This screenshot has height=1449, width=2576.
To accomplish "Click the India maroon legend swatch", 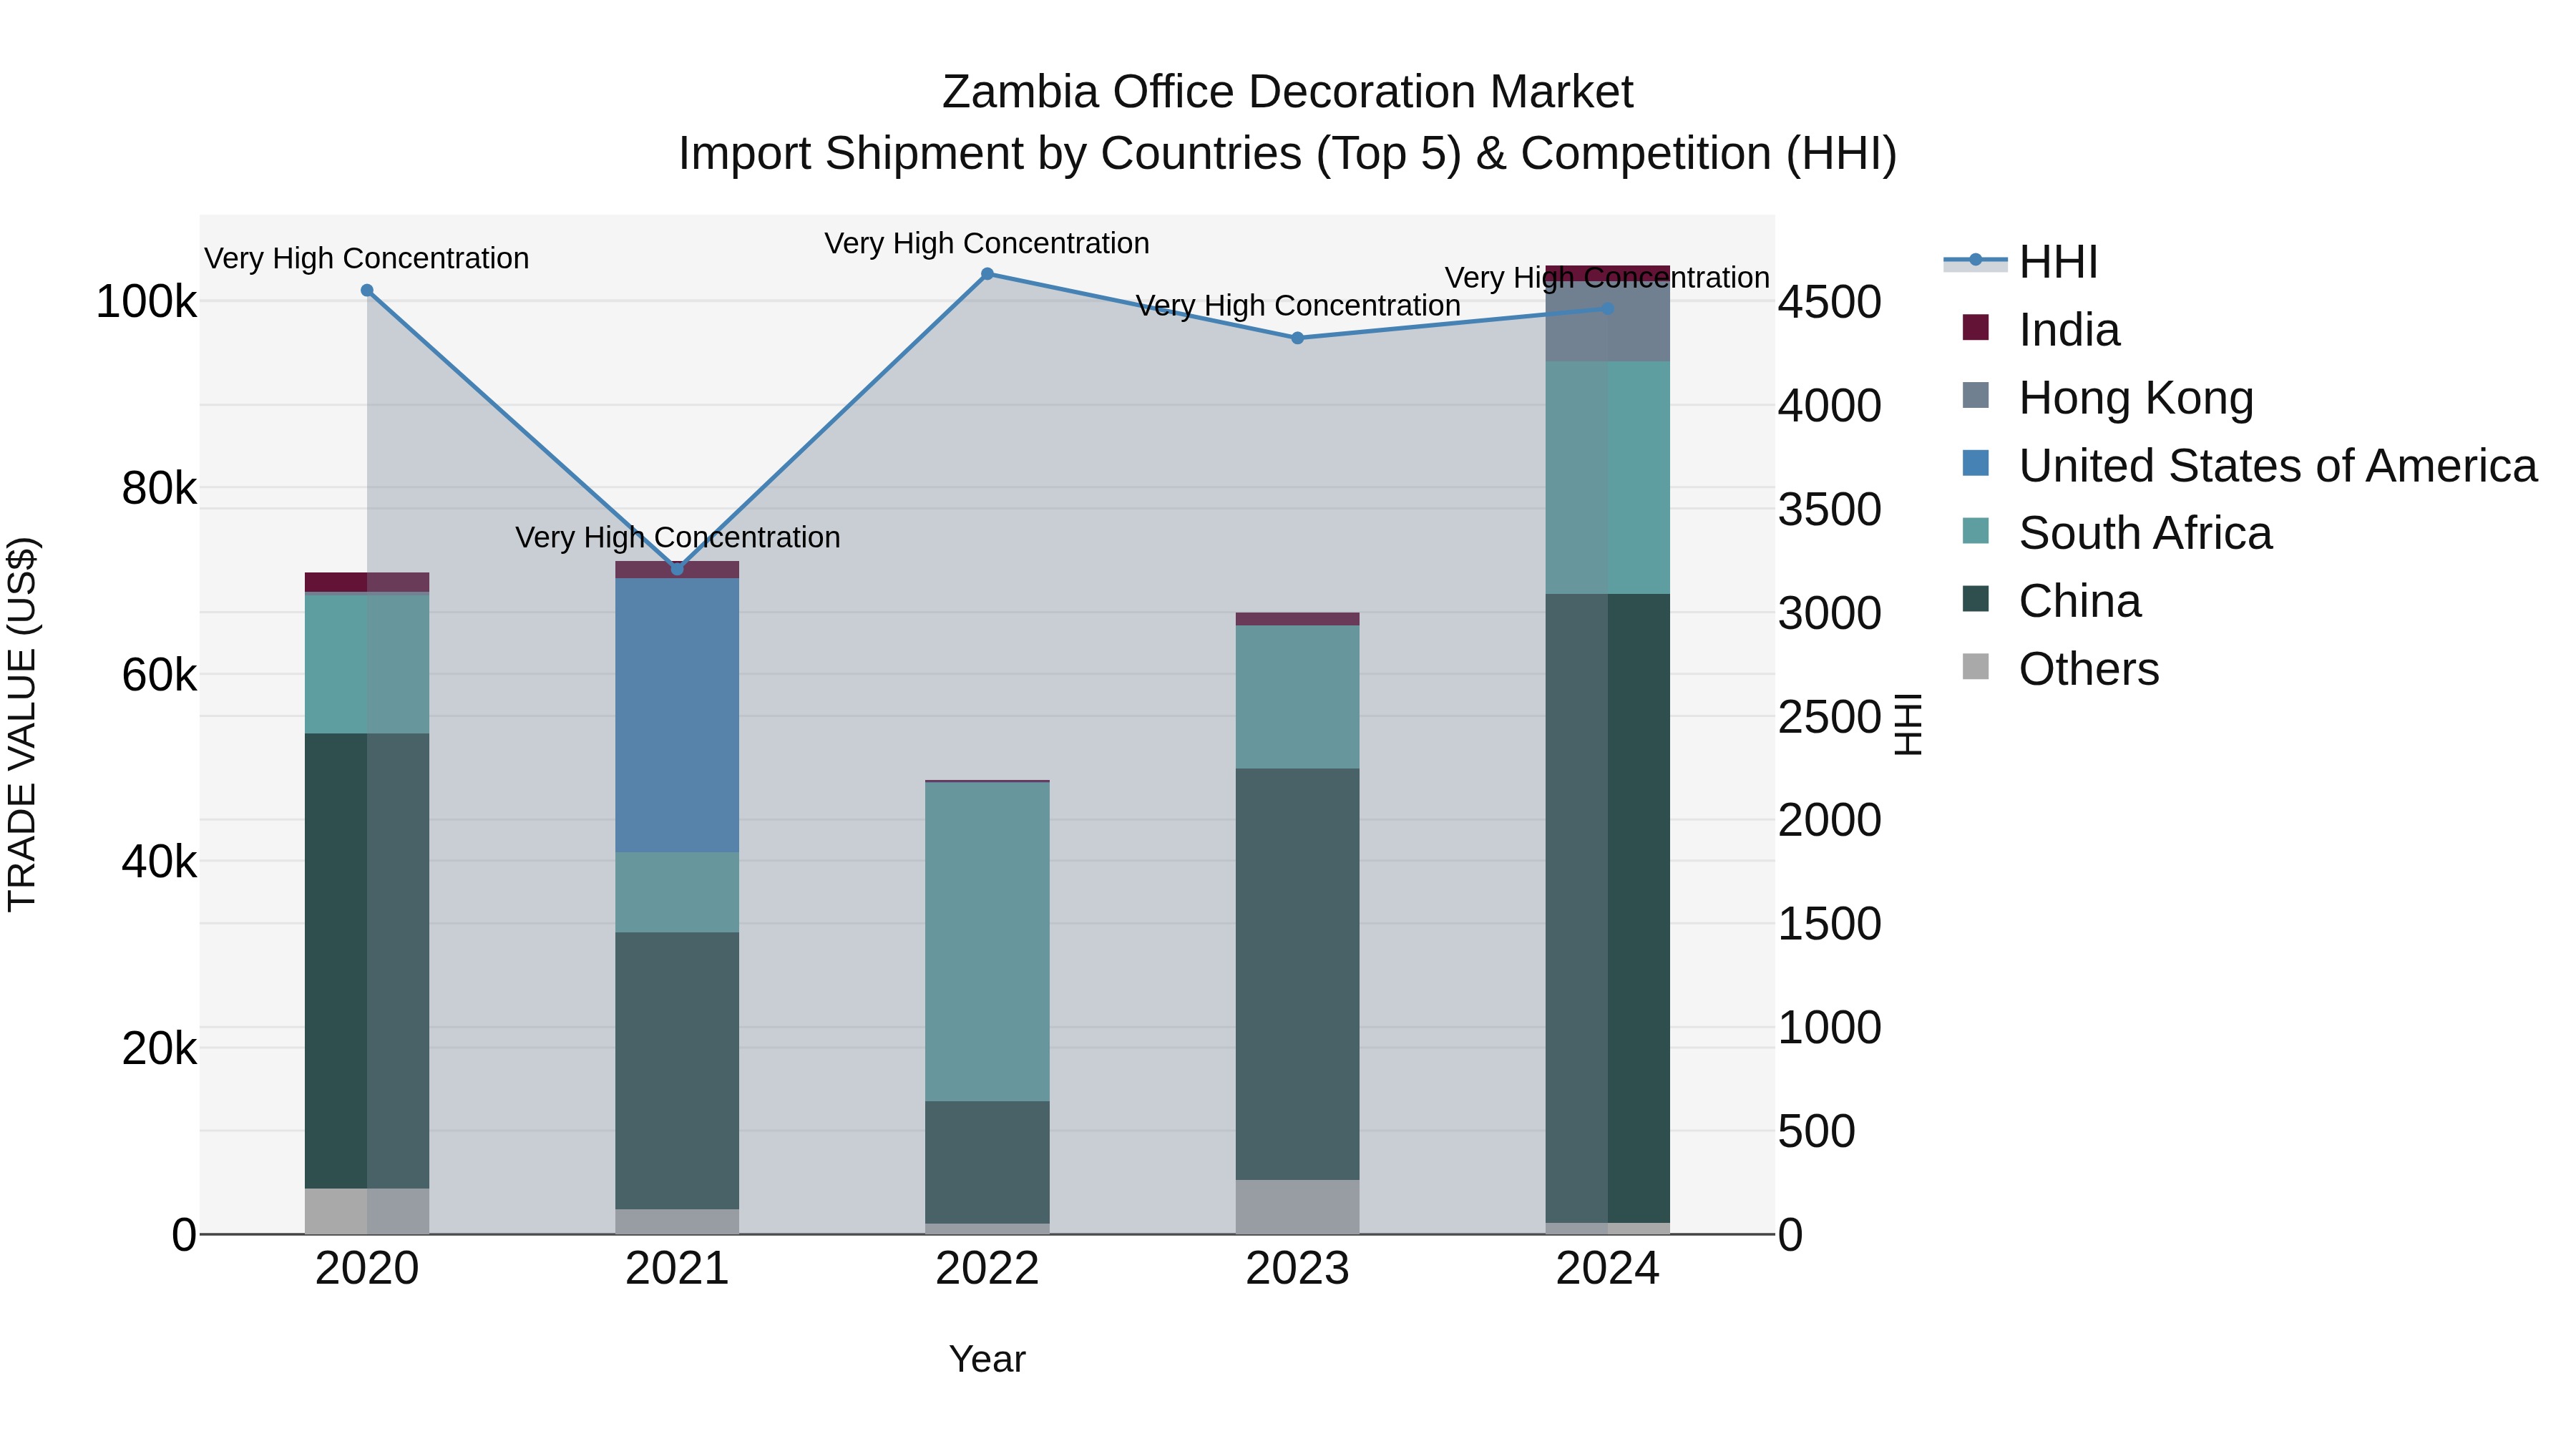I will (x=1976, y=327).
